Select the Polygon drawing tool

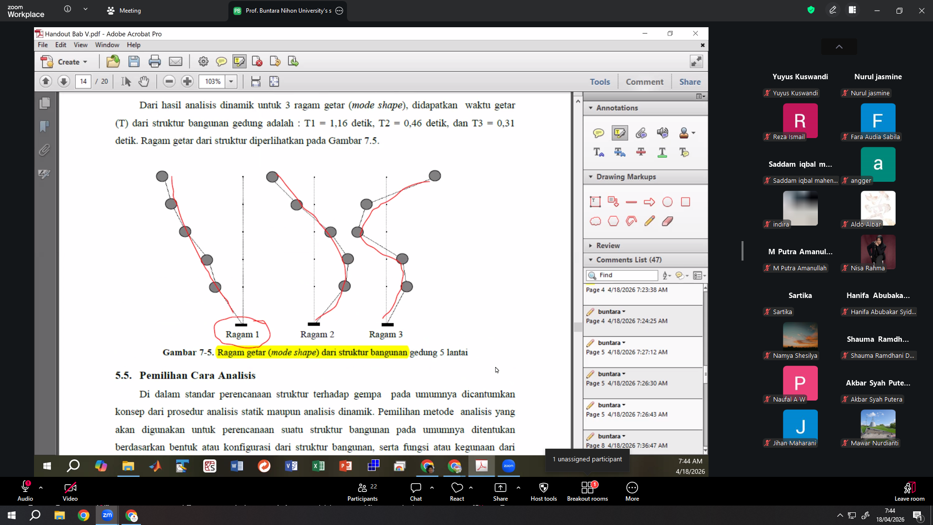click(613, 222)
